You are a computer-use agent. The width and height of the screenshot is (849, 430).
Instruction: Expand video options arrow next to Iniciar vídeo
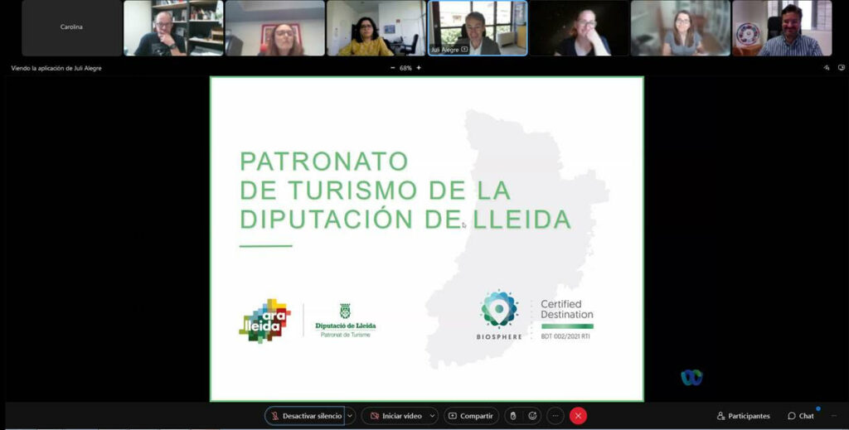[x=432, y=416]
